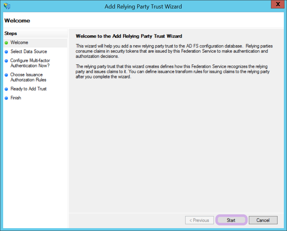The image size is (287, 231).
Task: Open Choose Issuance Authorization Rules step
Action: pyautogui.click(x=28, y=77)
